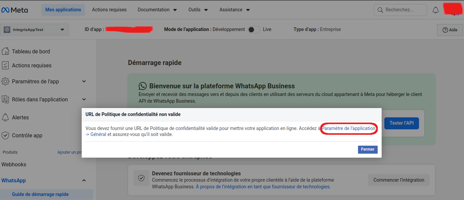Click the Type d'app : Entreprise label
The width and height of the screenshot is (464, 200).
[317, 29]
